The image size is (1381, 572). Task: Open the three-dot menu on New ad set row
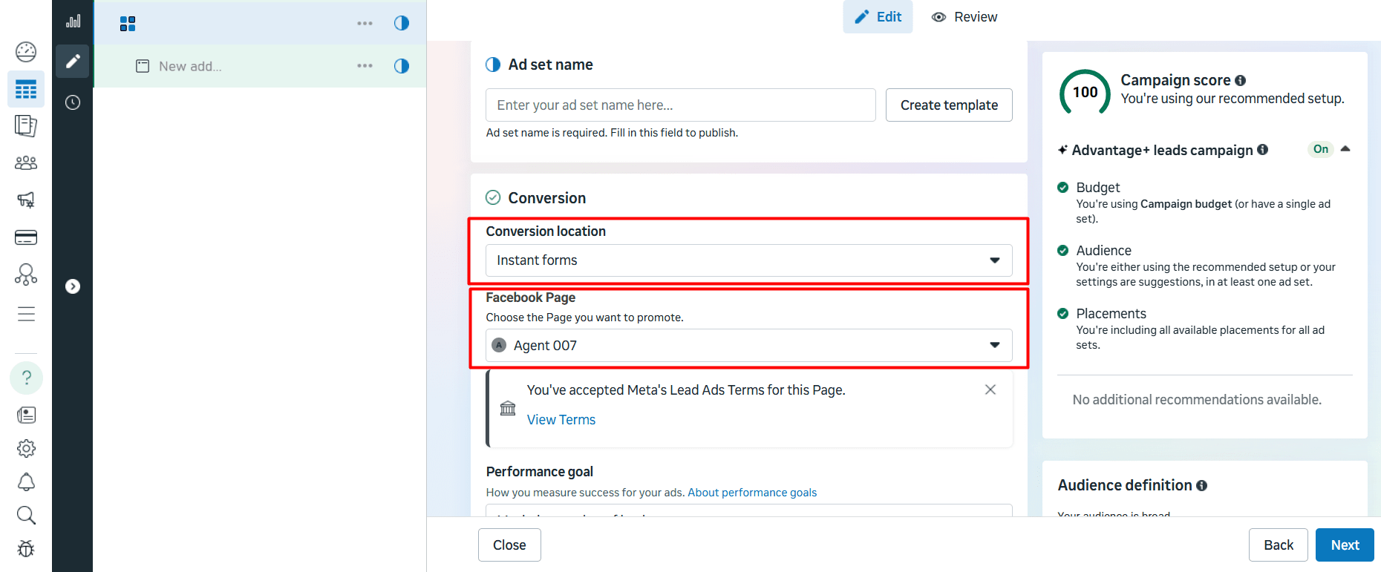(365, 66)
